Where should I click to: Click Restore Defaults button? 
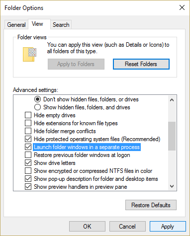pyautogui.click(x=151, y=205)
